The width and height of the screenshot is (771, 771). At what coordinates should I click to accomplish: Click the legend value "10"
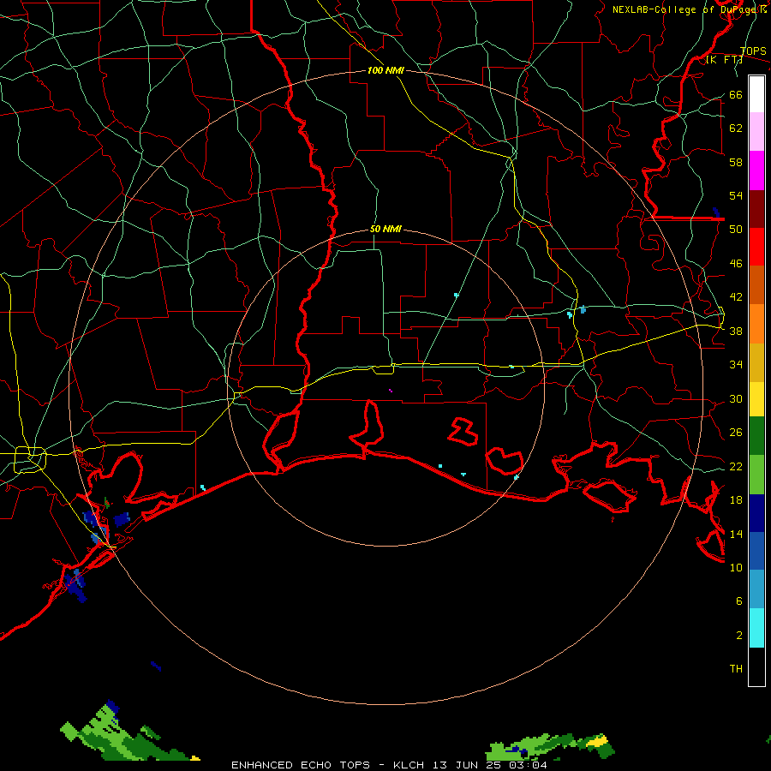[x=736, y=567]
